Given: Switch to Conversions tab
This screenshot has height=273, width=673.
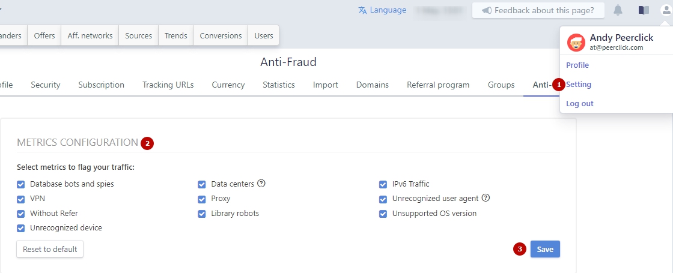Looking at the screenshot, I should pos(221,35).
